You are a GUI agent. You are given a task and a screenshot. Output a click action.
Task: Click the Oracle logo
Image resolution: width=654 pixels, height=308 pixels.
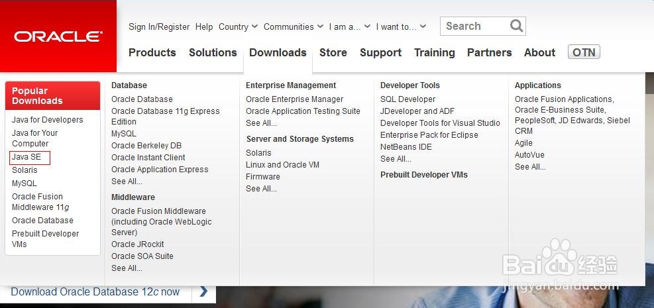point(58,36)
